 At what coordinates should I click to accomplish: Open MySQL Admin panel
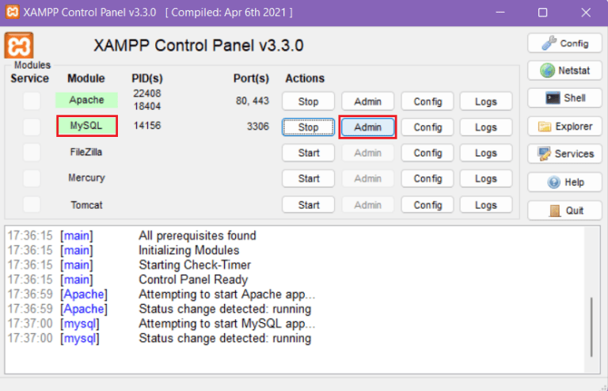click(368, 127)
